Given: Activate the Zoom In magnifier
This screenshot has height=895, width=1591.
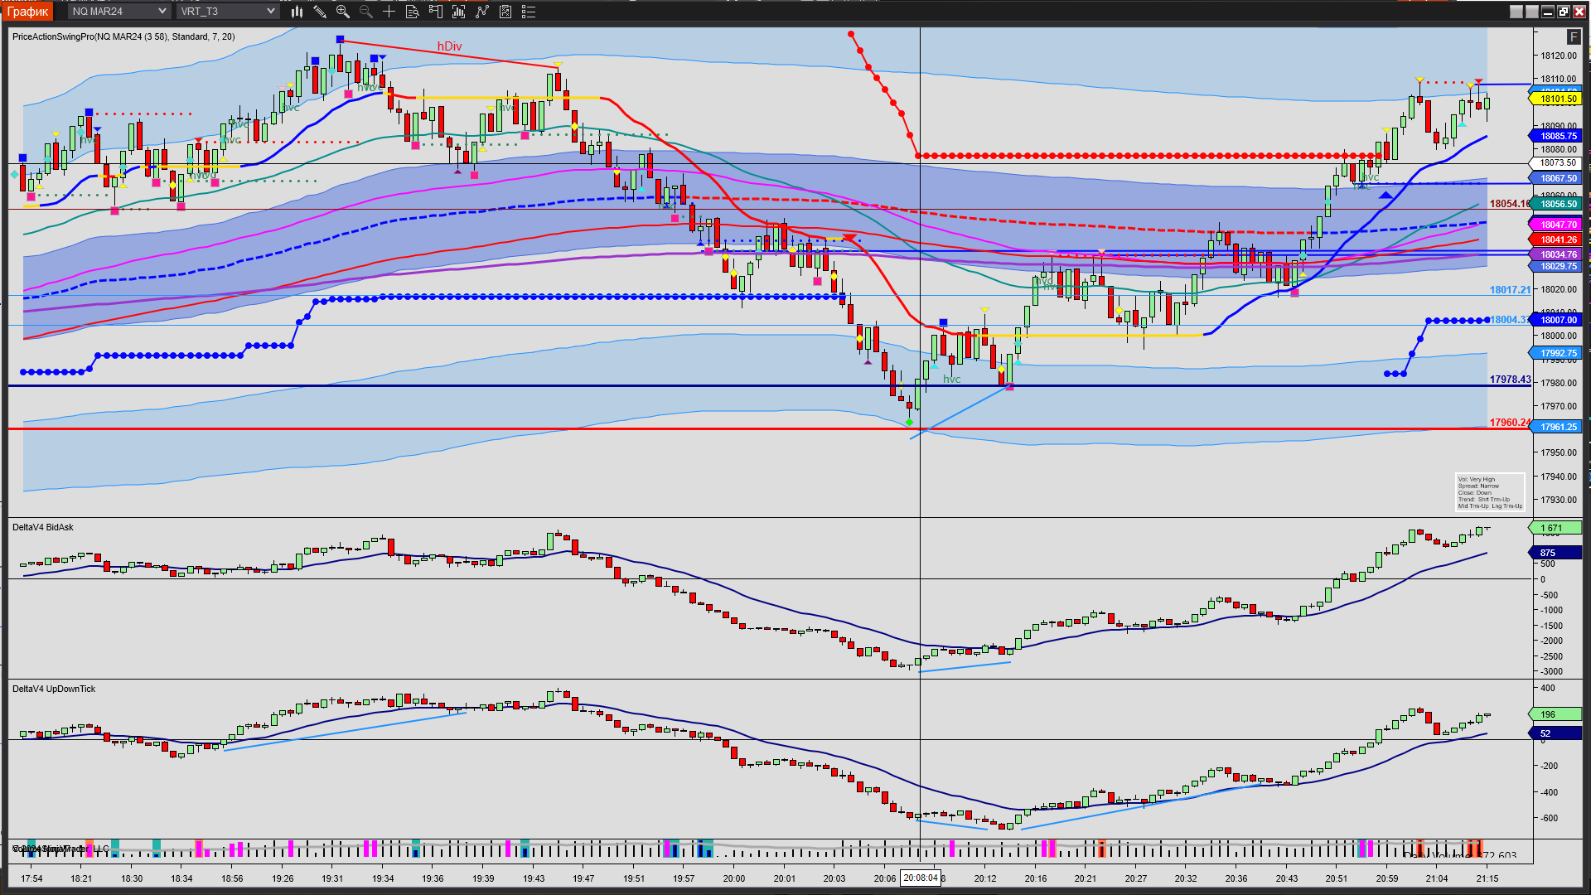Looking at the screenshot, I should click(x=343, y=12).
